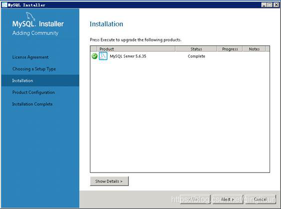Screen dimensions: 281x209
Task: Select the Installation Complete step
Action: [32, 104]
